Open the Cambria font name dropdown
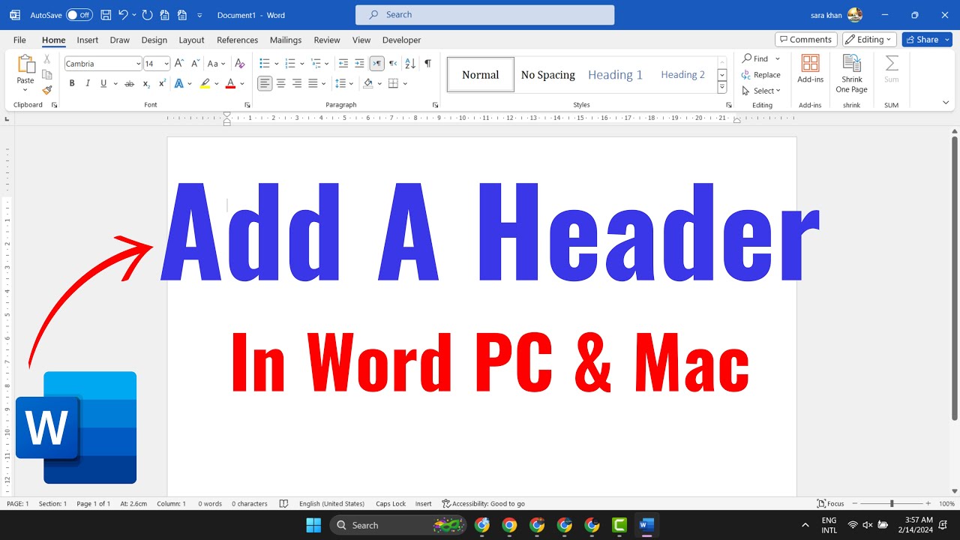The height and width of the screenshot is (540, 960). tap(138, 64)
